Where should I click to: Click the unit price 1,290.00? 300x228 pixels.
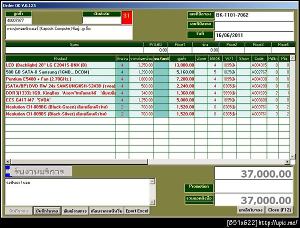[145, 72]
